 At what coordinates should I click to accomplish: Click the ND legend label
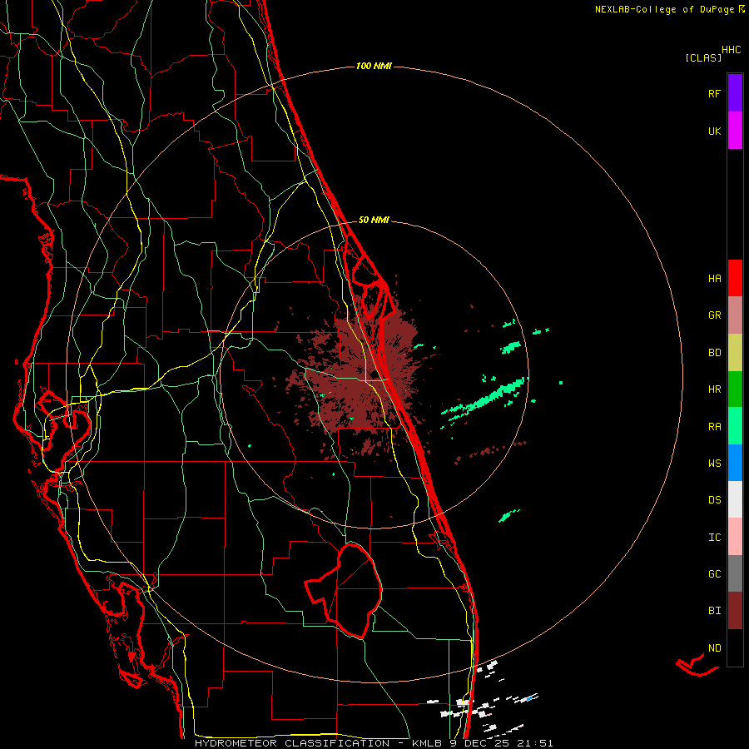point(714,648)
